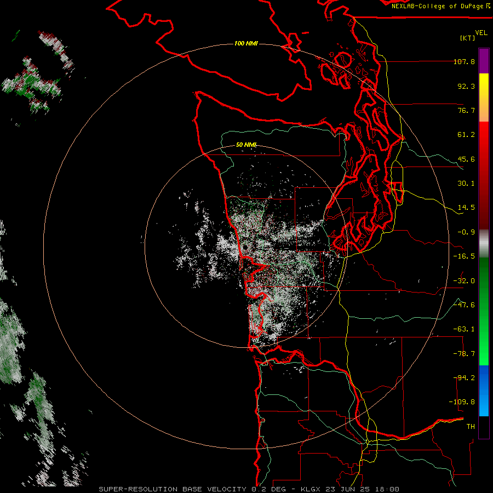Click the -0.9 velocity scale value

pyautogui.click(x=466, y=232)
